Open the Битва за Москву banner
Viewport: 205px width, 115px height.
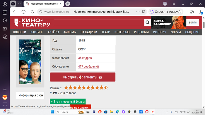tap(169, 22)
